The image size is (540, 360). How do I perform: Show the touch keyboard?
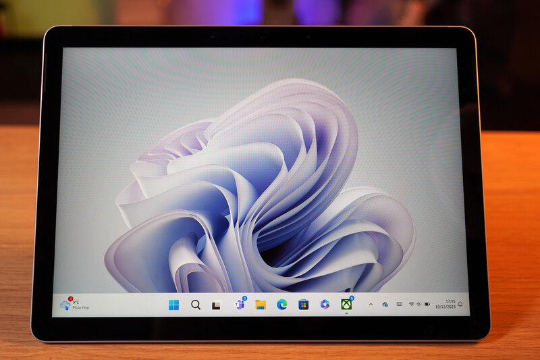(x=399, y=305)
